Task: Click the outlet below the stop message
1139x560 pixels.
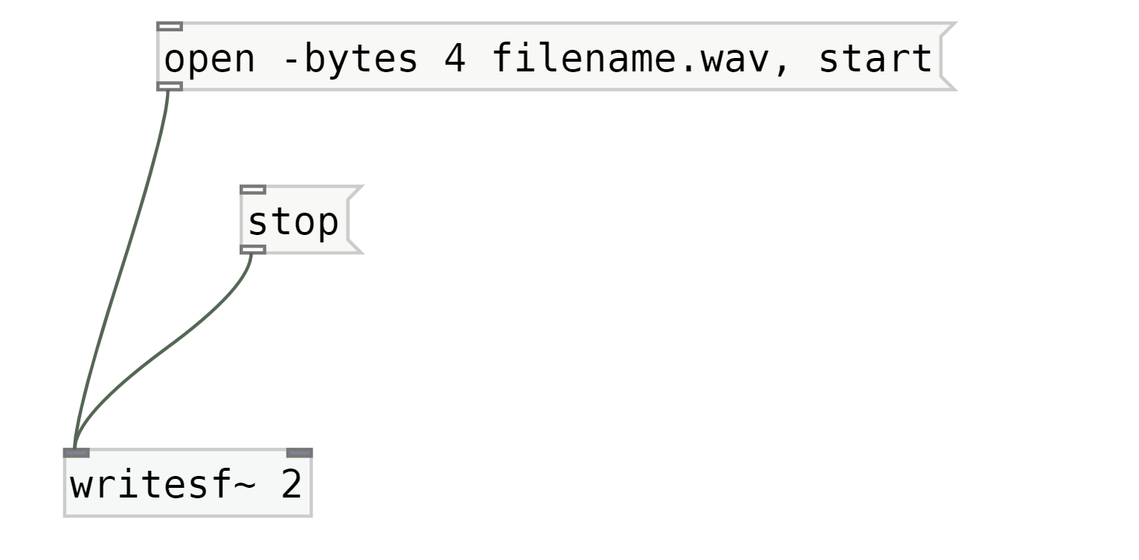Action: coord(253,249)
